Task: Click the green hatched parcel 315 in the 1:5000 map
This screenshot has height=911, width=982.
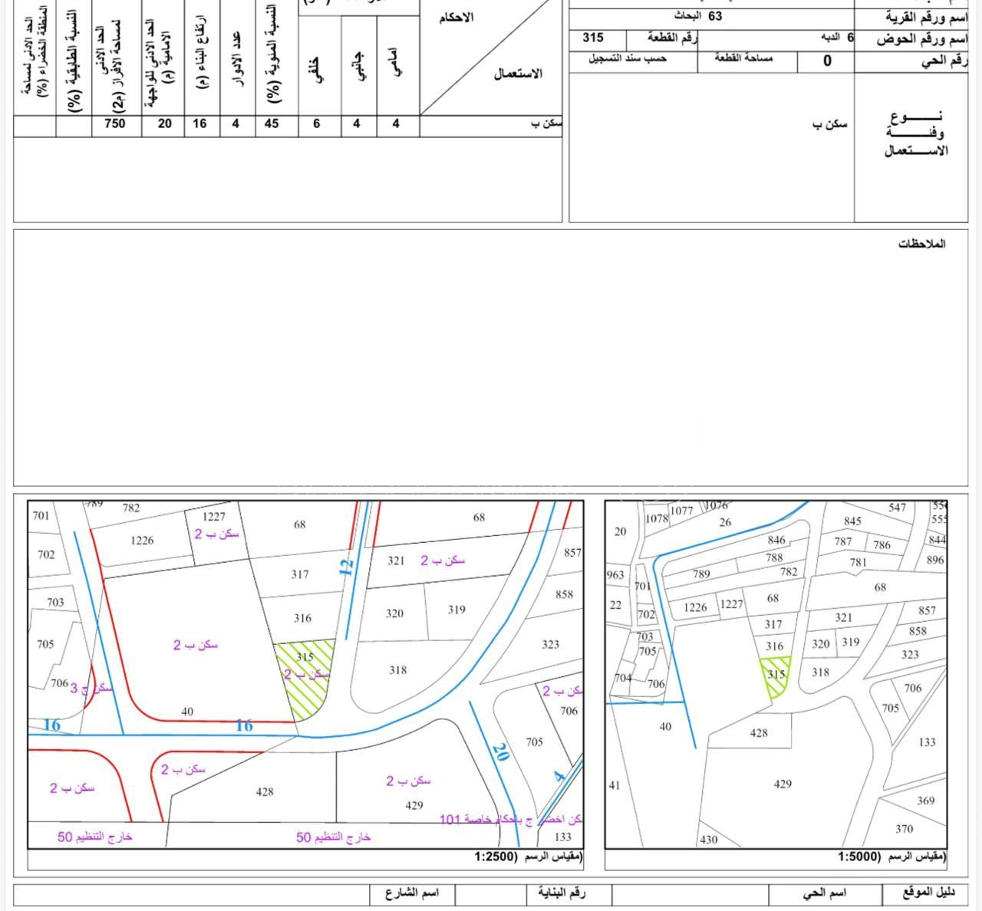Action: (x=776, y=676)
